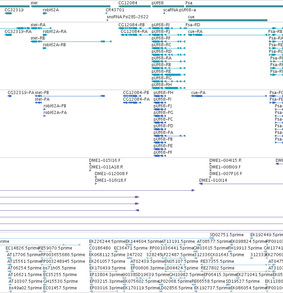Select the CO186480 EST label
The image size is (283, 293).
coord(100,248)
